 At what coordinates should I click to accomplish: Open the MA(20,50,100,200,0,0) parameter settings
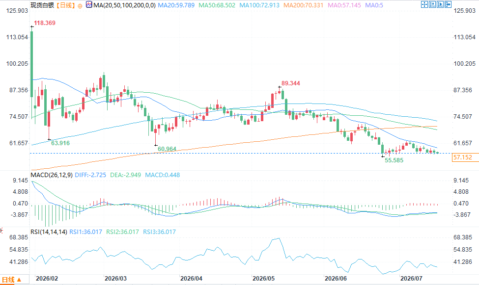point(124,5)
